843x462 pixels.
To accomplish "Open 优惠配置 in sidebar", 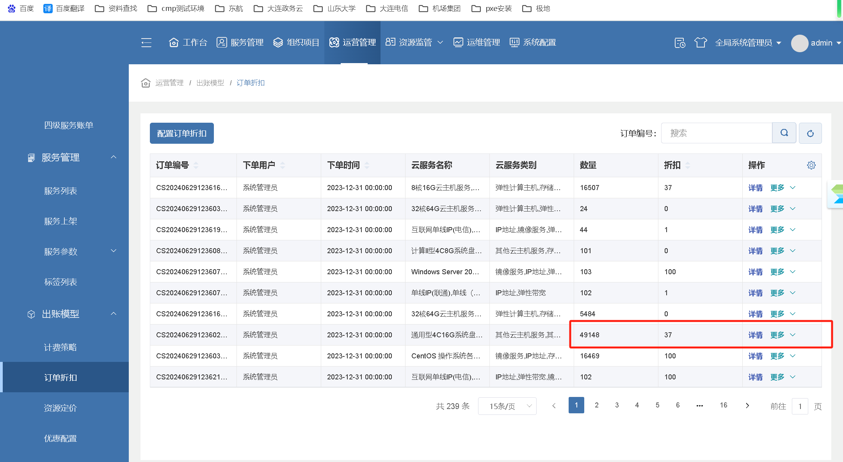I will (x=60, y=439).
